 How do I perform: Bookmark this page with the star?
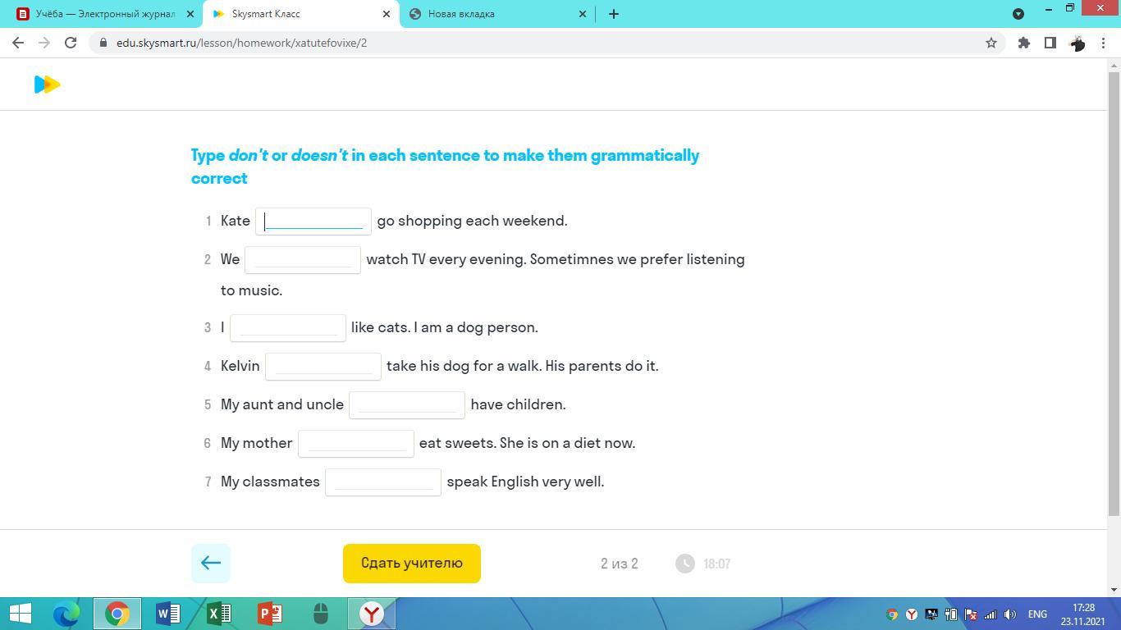991,43
